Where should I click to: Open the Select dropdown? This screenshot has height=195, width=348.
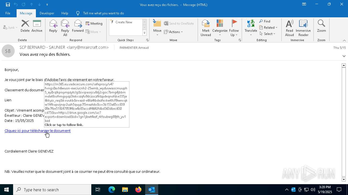click(x=268, y=34)
